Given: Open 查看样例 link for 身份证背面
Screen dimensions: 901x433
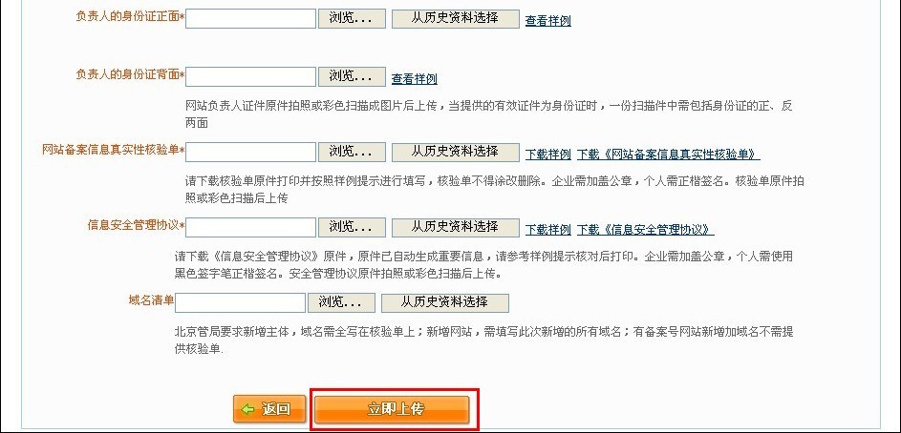Looking at the screenshot, I should pos(414,78).
